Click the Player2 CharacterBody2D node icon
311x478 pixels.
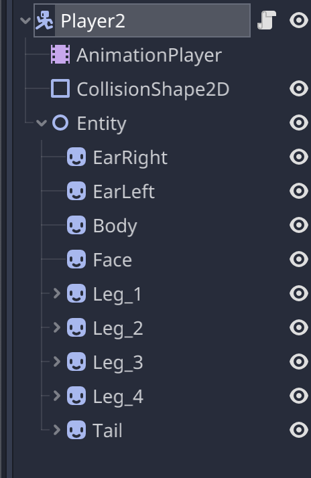[44, 21]
